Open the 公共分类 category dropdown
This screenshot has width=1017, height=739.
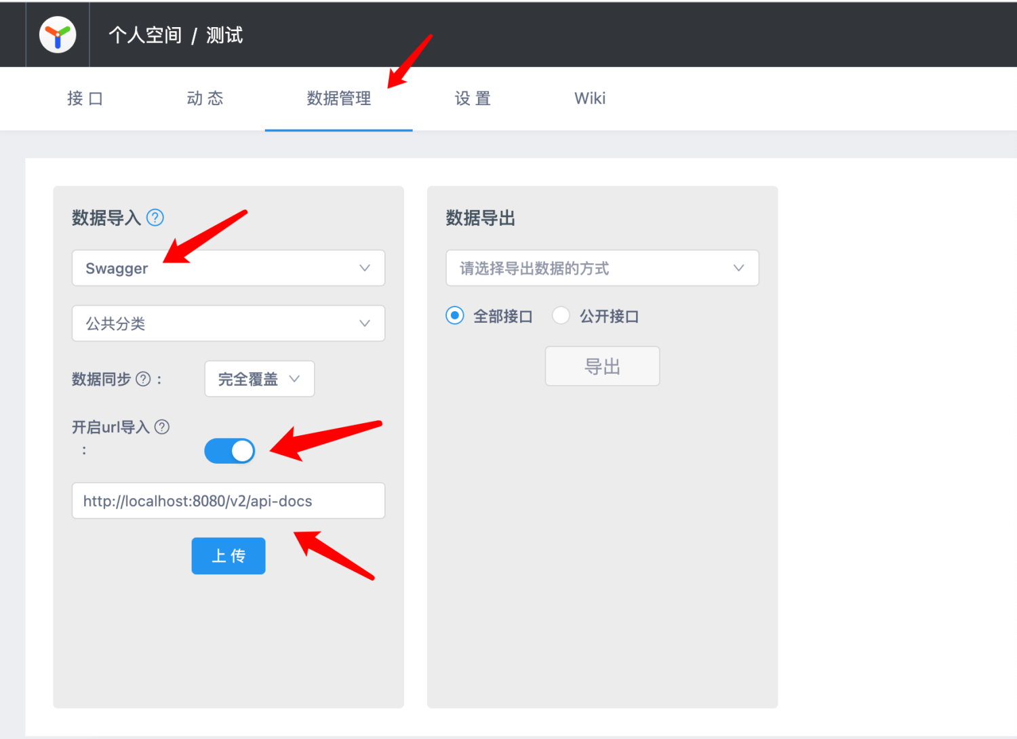pos(217,323)
